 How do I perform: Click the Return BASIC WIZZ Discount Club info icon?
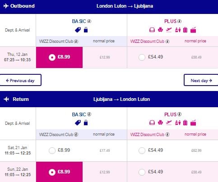click(76, 134)
